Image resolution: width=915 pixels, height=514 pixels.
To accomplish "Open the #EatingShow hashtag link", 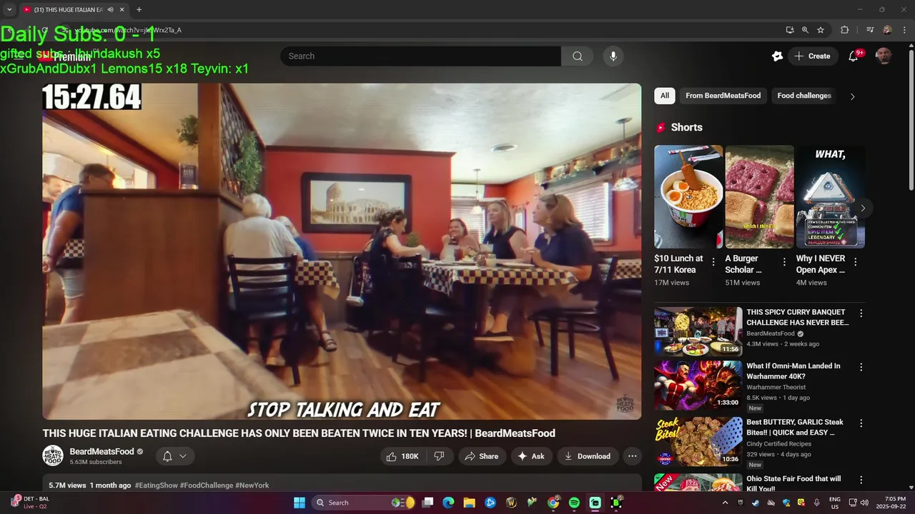I will click(155, 485).
